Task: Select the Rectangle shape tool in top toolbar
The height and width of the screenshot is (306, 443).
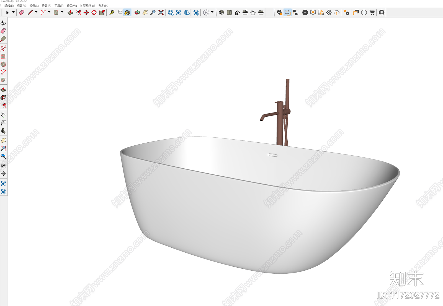Action: [56, 12]
